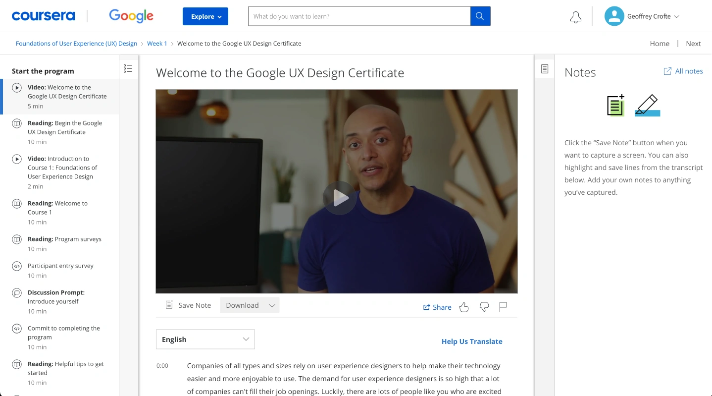Click the Save Note document icon
Image resolution: width=712 pixels, height=396 pixels.
click(x=169, y=305)
